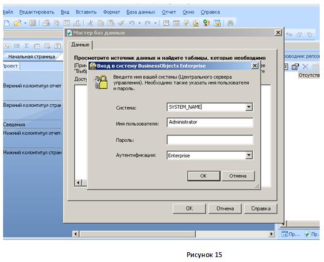The width and height of the screenshot is (324, 262).
Task: Toggle the Report Explorer icon
Action: (176, 23)
